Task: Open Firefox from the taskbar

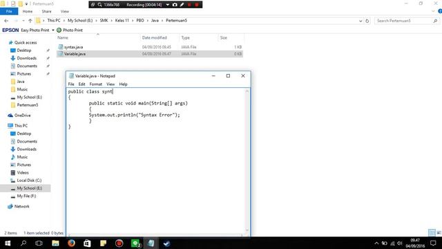Action: tap(71, 243)
